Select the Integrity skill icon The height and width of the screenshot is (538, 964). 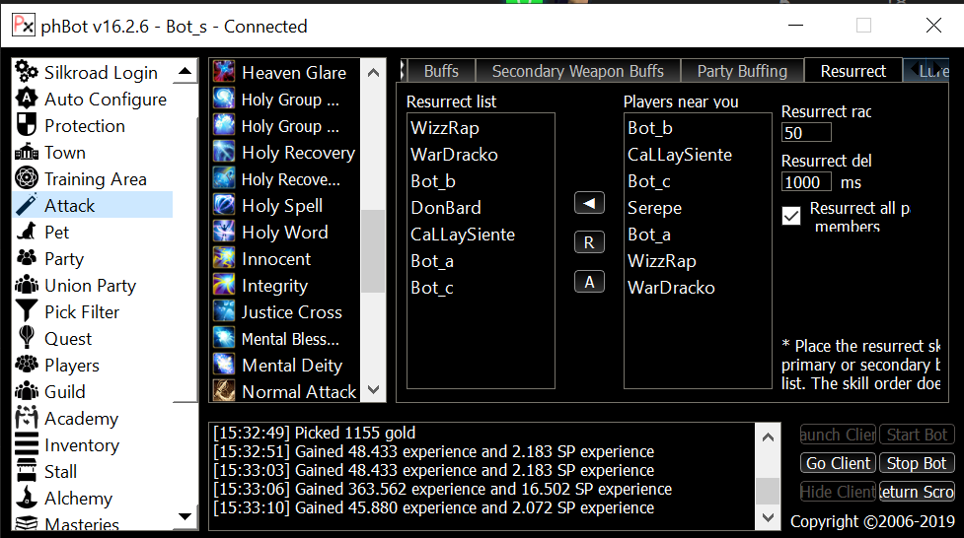click(225, 286)
